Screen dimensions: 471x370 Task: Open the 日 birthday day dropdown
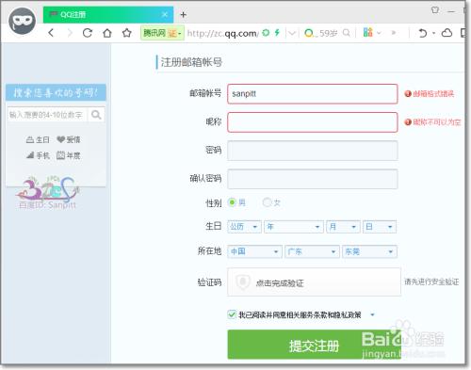[x=380, y=227]
